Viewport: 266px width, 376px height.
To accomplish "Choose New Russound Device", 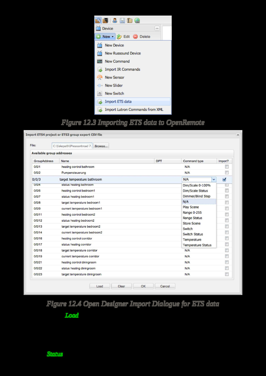I will [133, 53].
